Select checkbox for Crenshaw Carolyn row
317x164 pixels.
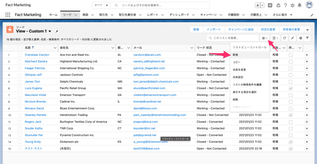[20, 55]
